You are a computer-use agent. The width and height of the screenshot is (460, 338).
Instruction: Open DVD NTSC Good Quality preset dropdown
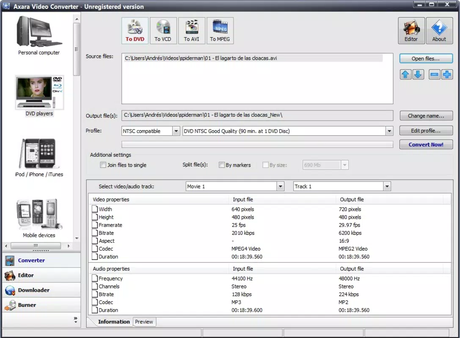pyautogui.click(x=389, y=131)
